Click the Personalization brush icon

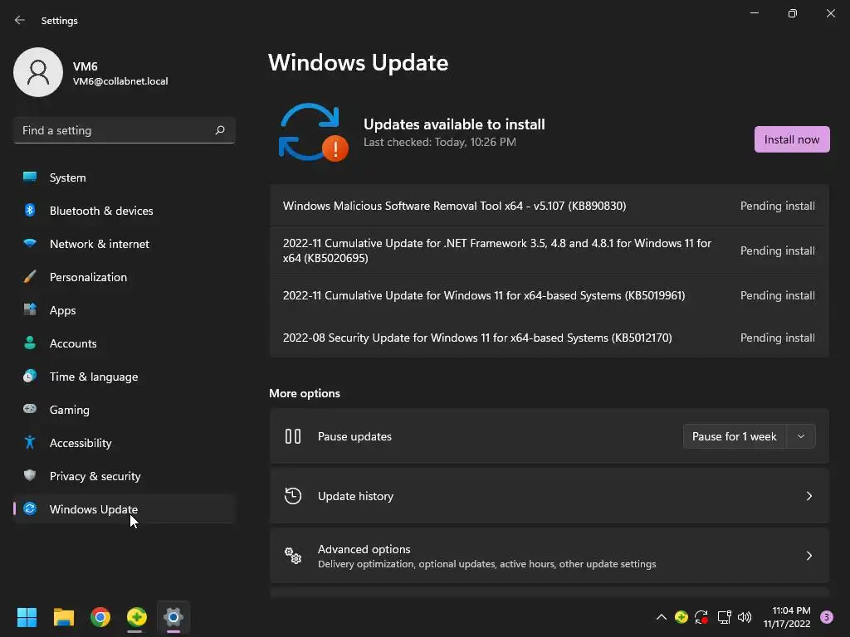tap(30, 277)
